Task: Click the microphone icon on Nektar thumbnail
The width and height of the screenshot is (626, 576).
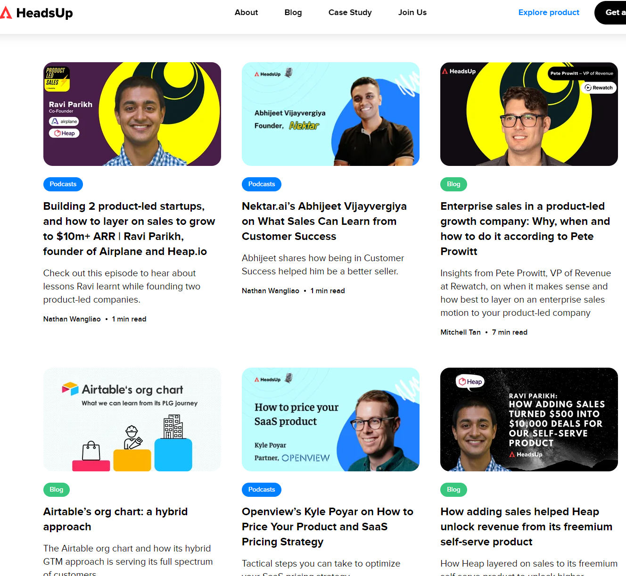Action: tap(288, 73)
